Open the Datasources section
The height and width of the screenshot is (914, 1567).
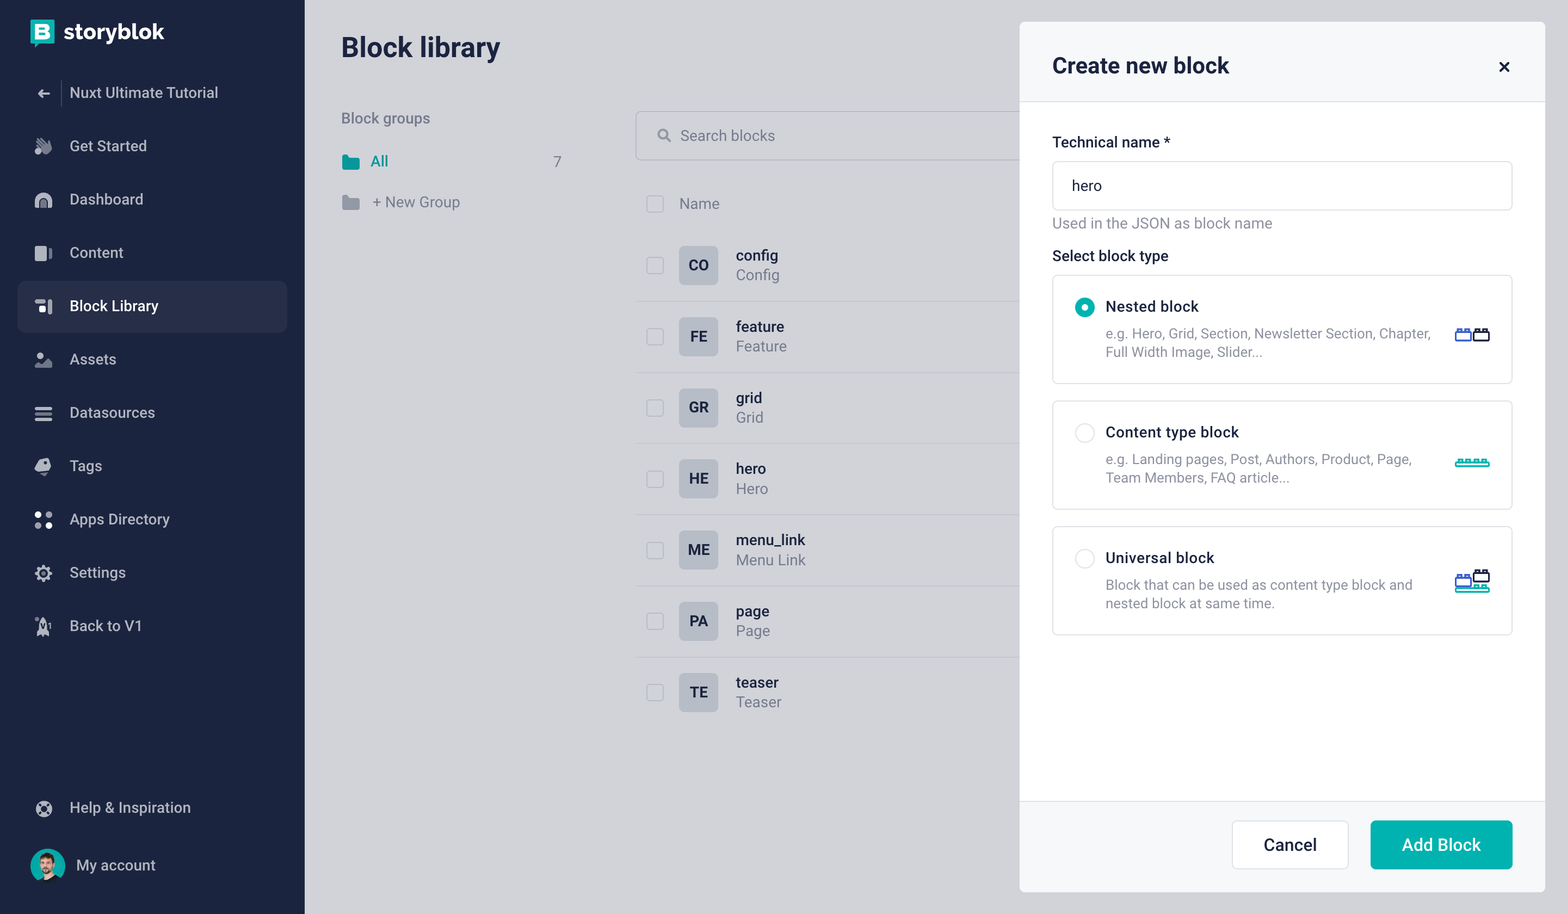(152, 413)
